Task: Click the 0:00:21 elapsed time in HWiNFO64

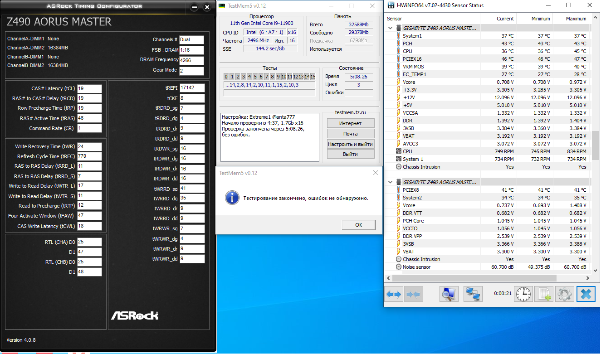Action: point(503,294)
